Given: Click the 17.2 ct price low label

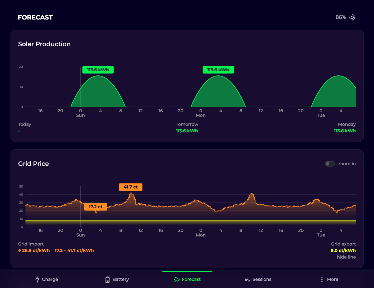Looking at the screenshot, I should pyautogui.click(x=95, y=207).
